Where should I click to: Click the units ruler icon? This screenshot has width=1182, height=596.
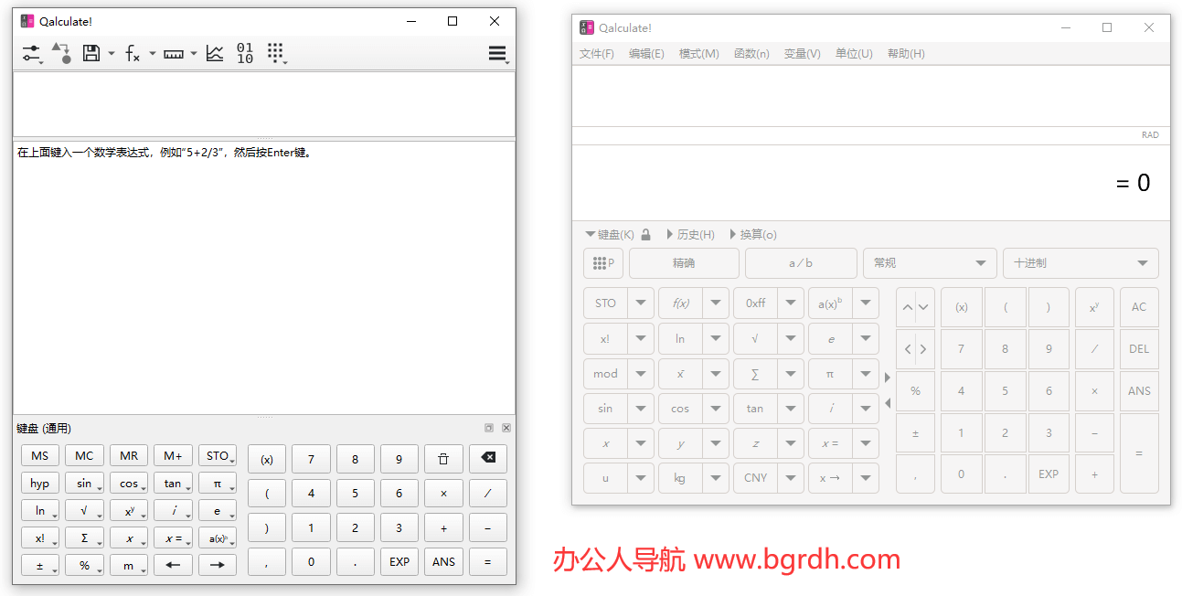174,54
